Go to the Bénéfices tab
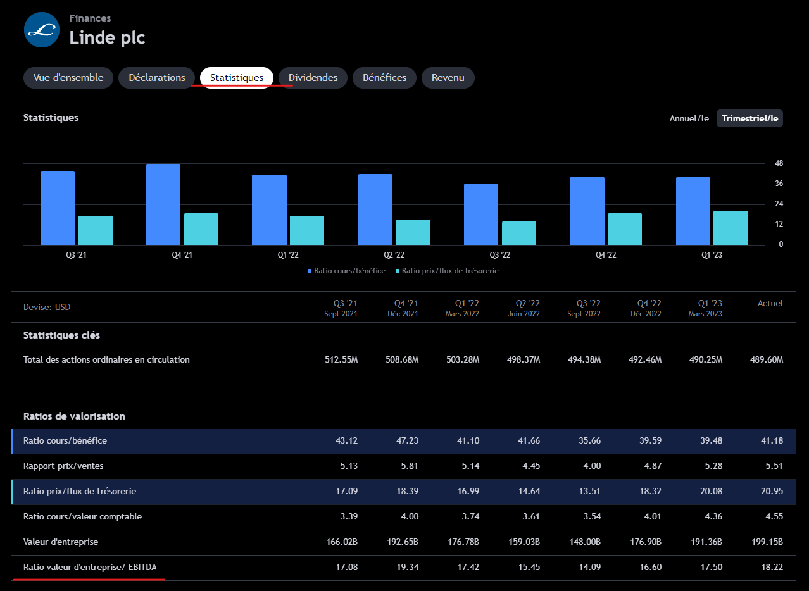 (x=384, y=78)
